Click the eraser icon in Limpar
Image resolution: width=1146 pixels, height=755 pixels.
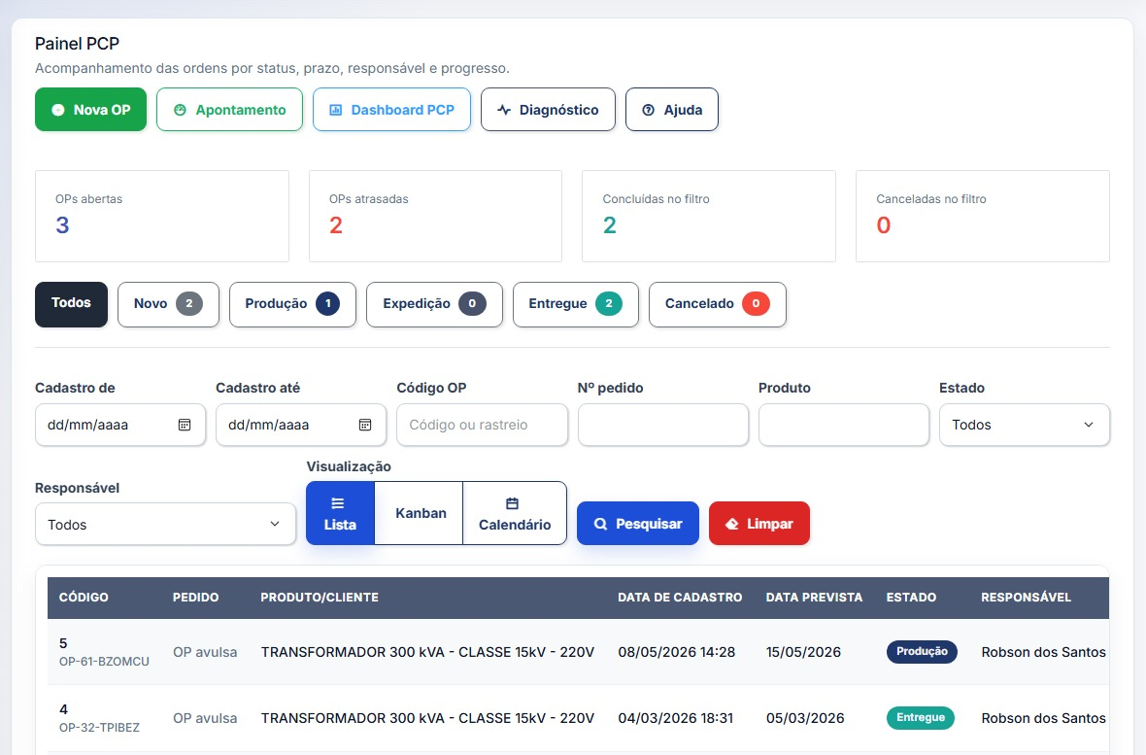(731, 524)
